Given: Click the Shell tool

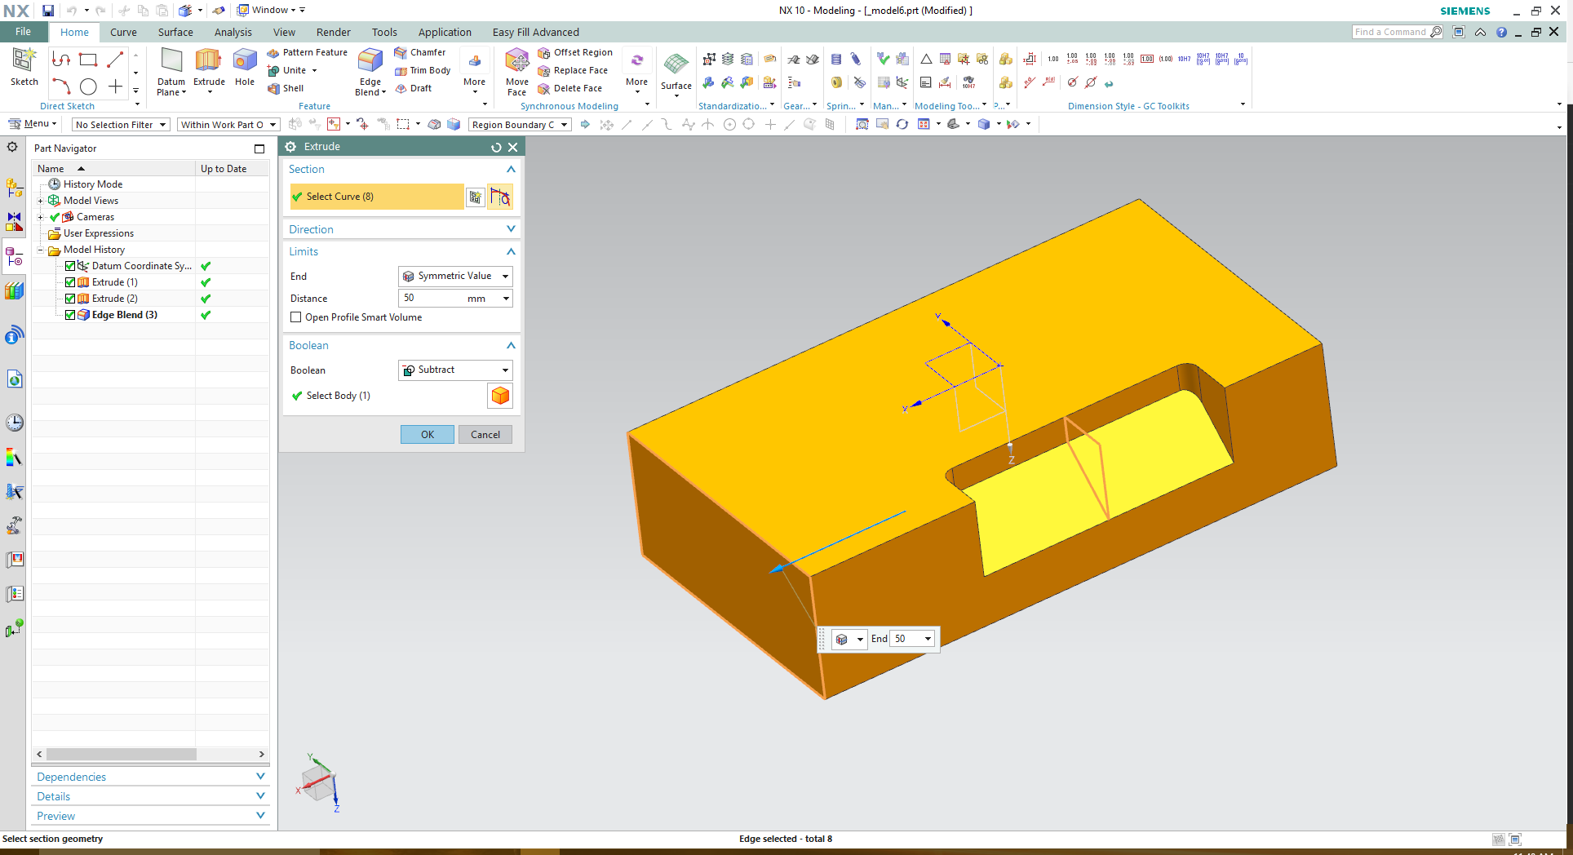Looking at the screenshot, I should (286, 88).
